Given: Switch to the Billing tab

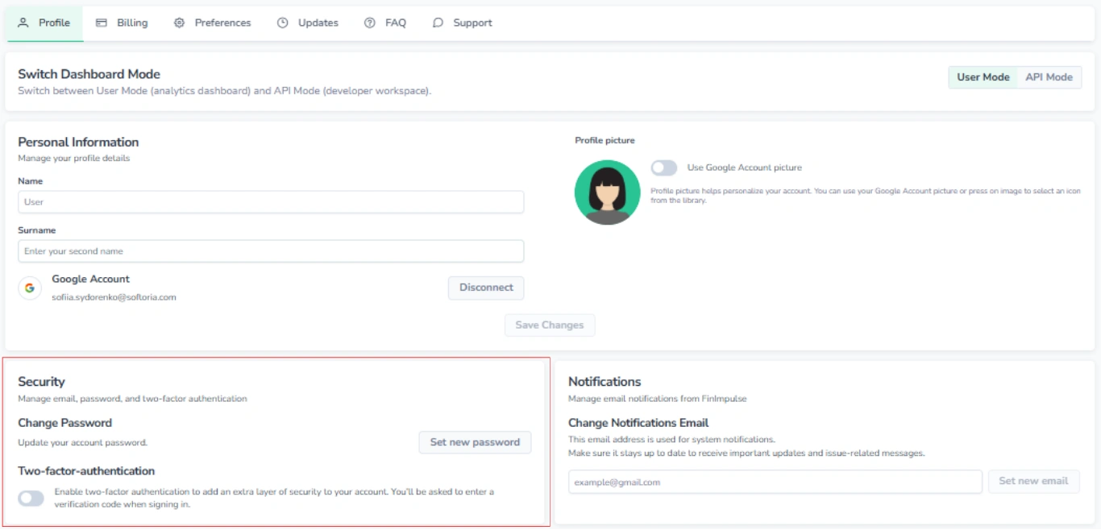Looking at the screenshot, I should [x=121, y=23].
